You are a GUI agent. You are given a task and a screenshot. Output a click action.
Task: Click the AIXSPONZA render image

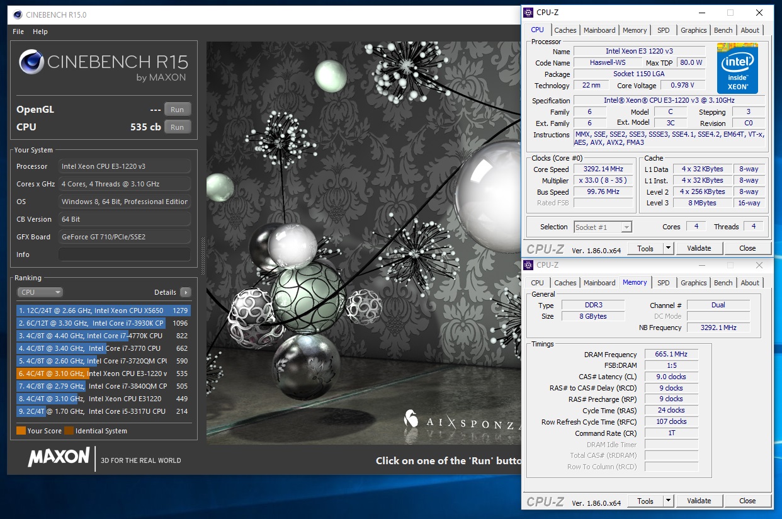(363, 242)
